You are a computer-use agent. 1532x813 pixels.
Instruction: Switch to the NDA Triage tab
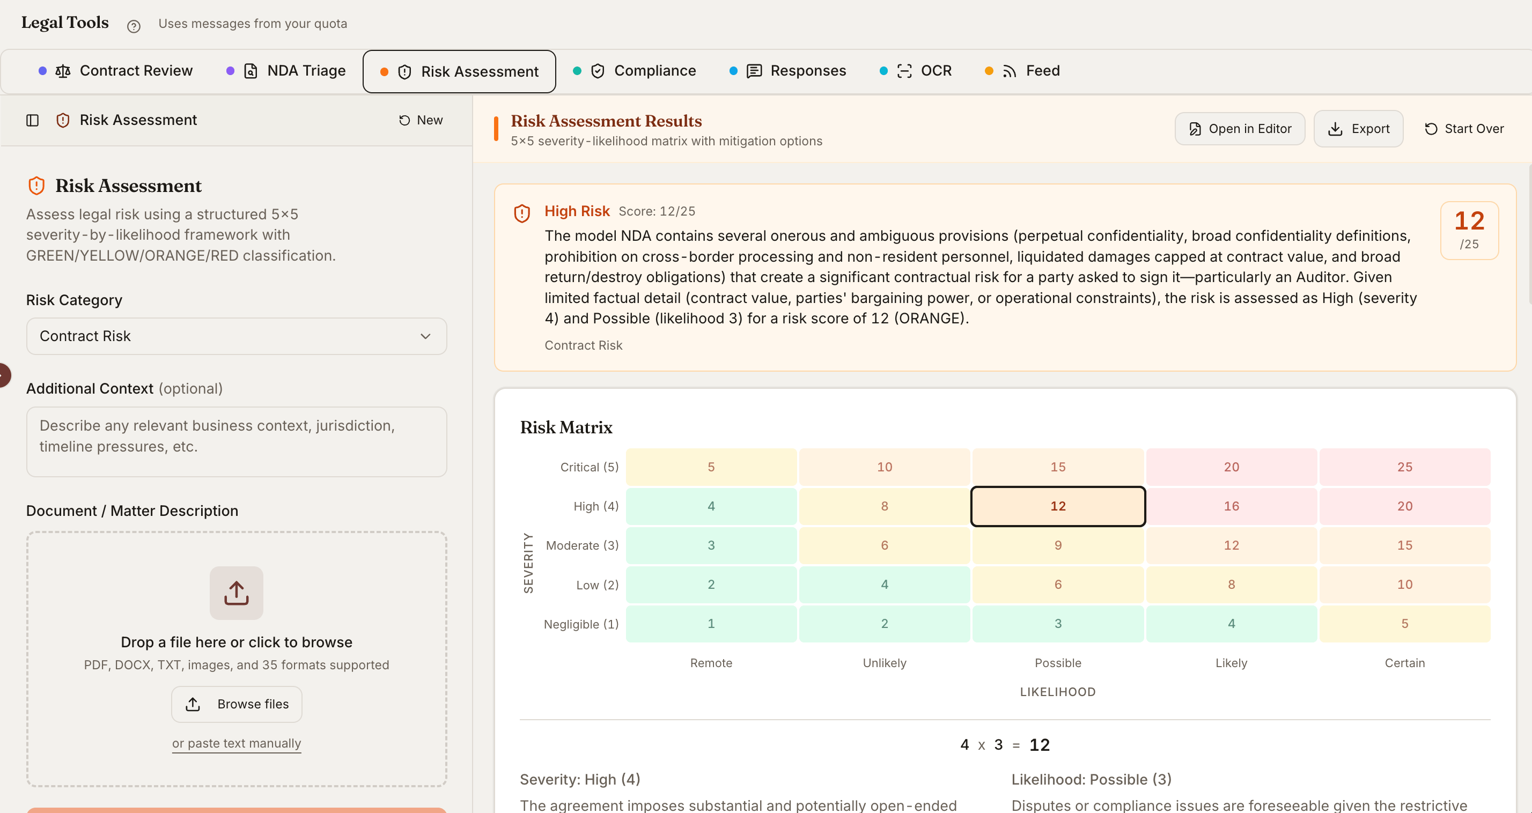[x=286, y=71]
